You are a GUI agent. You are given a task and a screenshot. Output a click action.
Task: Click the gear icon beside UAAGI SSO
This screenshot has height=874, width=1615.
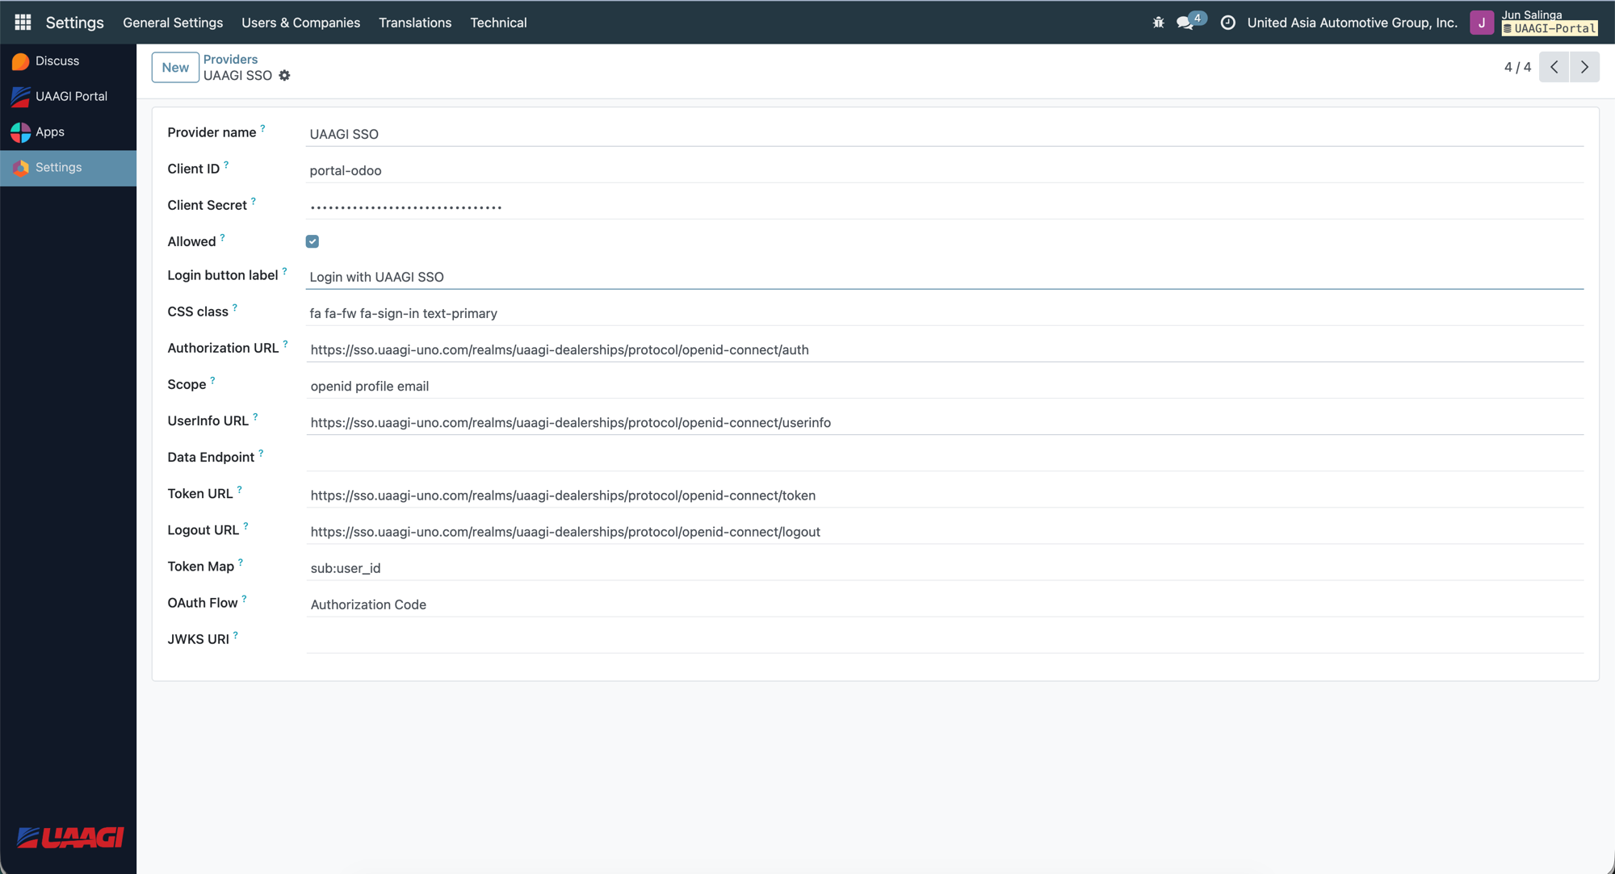tap(284, 75)
